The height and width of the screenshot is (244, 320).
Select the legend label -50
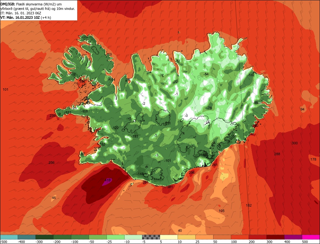click(x=92, y=242)
